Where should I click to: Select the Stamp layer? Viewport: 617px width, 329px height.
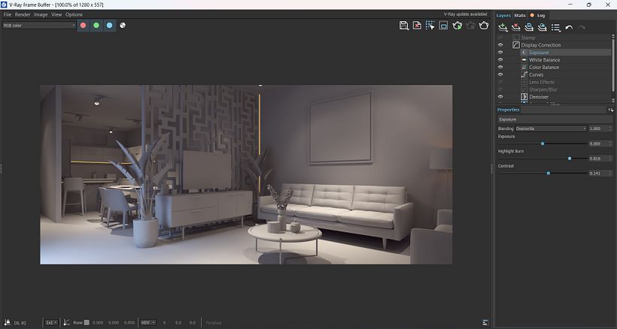[528, 38]
